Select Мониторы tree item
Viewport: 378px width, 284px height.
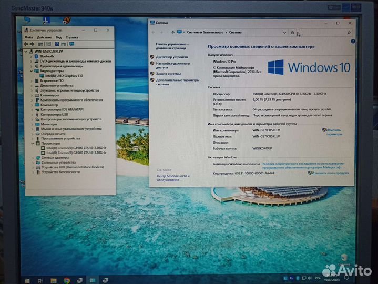point(49,124)
